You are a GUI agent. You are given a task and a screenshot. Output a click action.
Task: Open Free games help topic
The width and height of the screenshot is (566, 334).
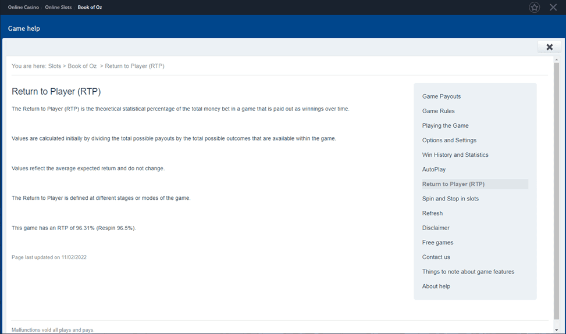coord(437,242)
